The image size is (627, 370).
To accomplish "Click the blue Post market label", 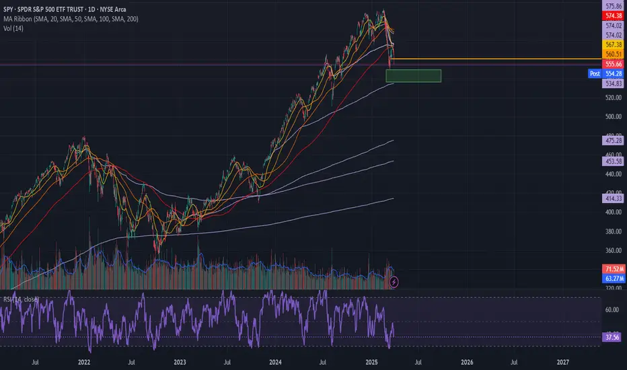I will tap(595, 73).
